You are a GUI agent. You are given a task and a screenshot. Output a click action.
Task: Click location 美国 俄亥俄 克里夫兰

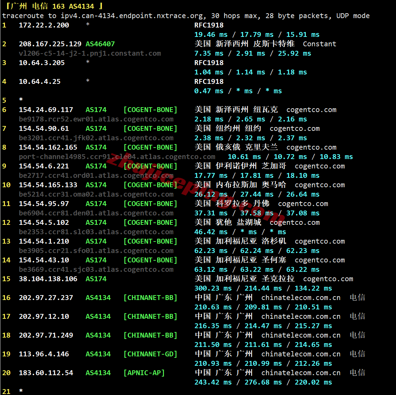click(x=236, y=147)
